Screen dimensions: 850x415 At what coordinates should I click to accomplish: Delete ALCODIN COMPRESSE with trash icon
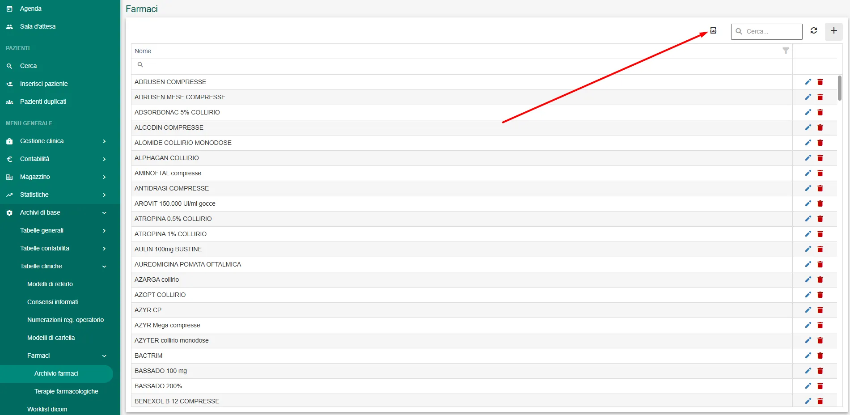pyautogui.click(x=820, y=127)
